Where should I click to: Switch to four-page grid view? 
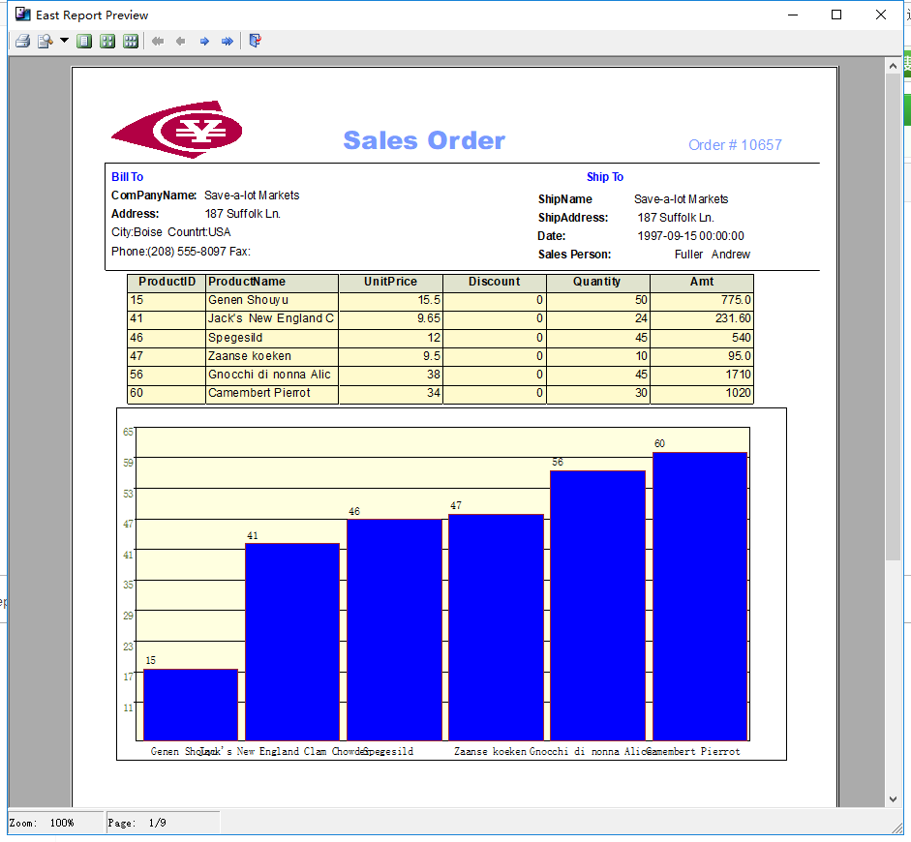click(x=107, y=42)
